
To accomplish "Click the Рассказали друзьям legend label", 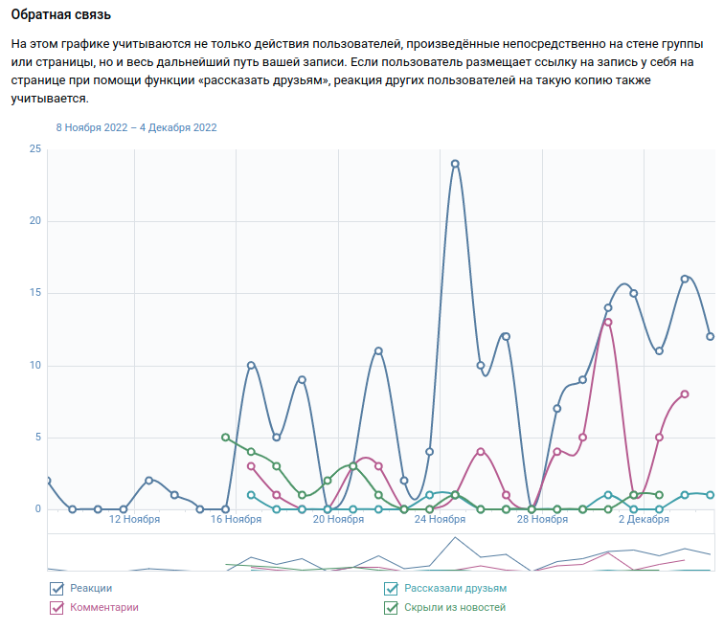I will 455,589.
